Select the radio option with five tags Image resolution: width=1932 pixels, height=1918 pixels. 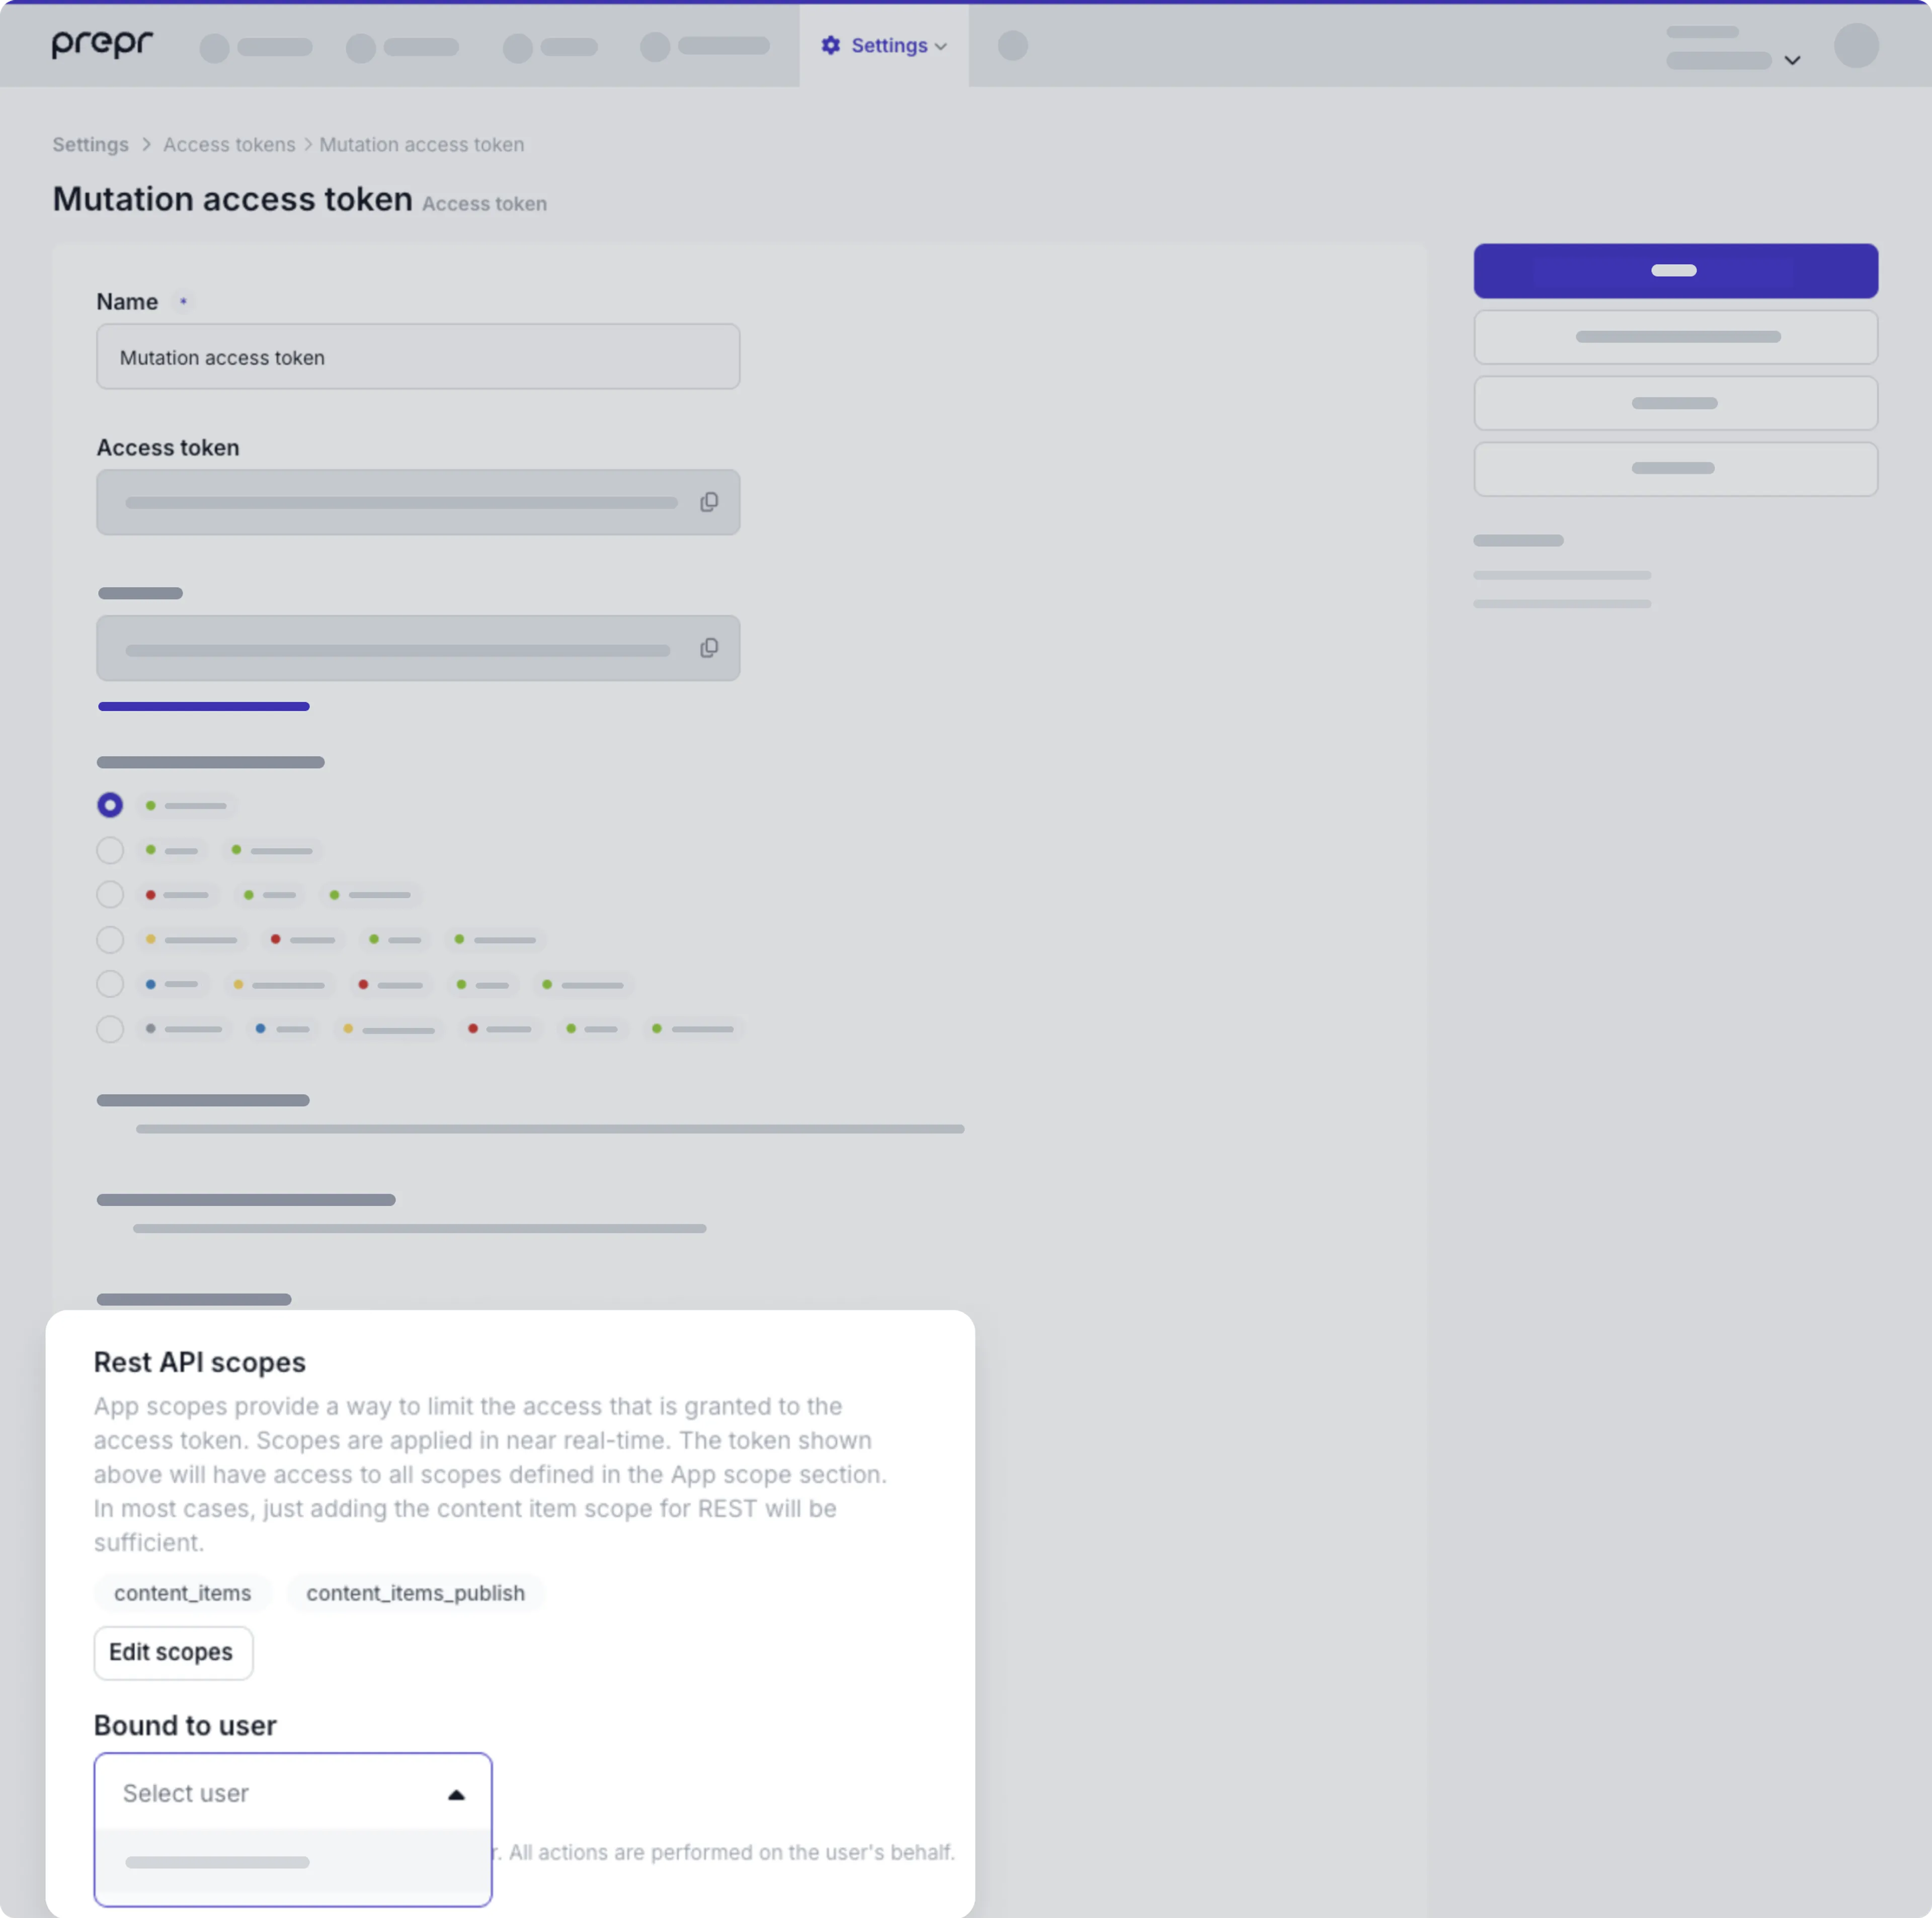click(110, 984)
